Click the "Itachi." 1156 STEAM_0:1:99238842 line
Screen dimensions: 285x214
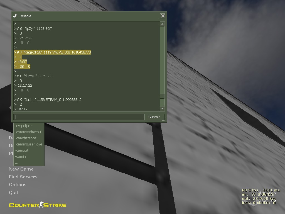(x=48, y=99)
